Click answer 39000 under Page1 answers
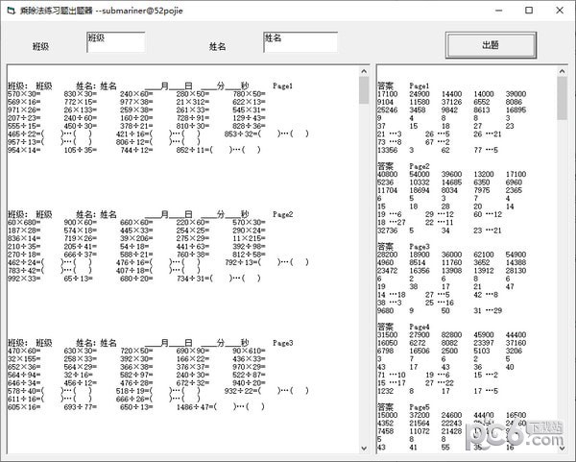This screenshot has height=462, width=576. pos(516,94)
